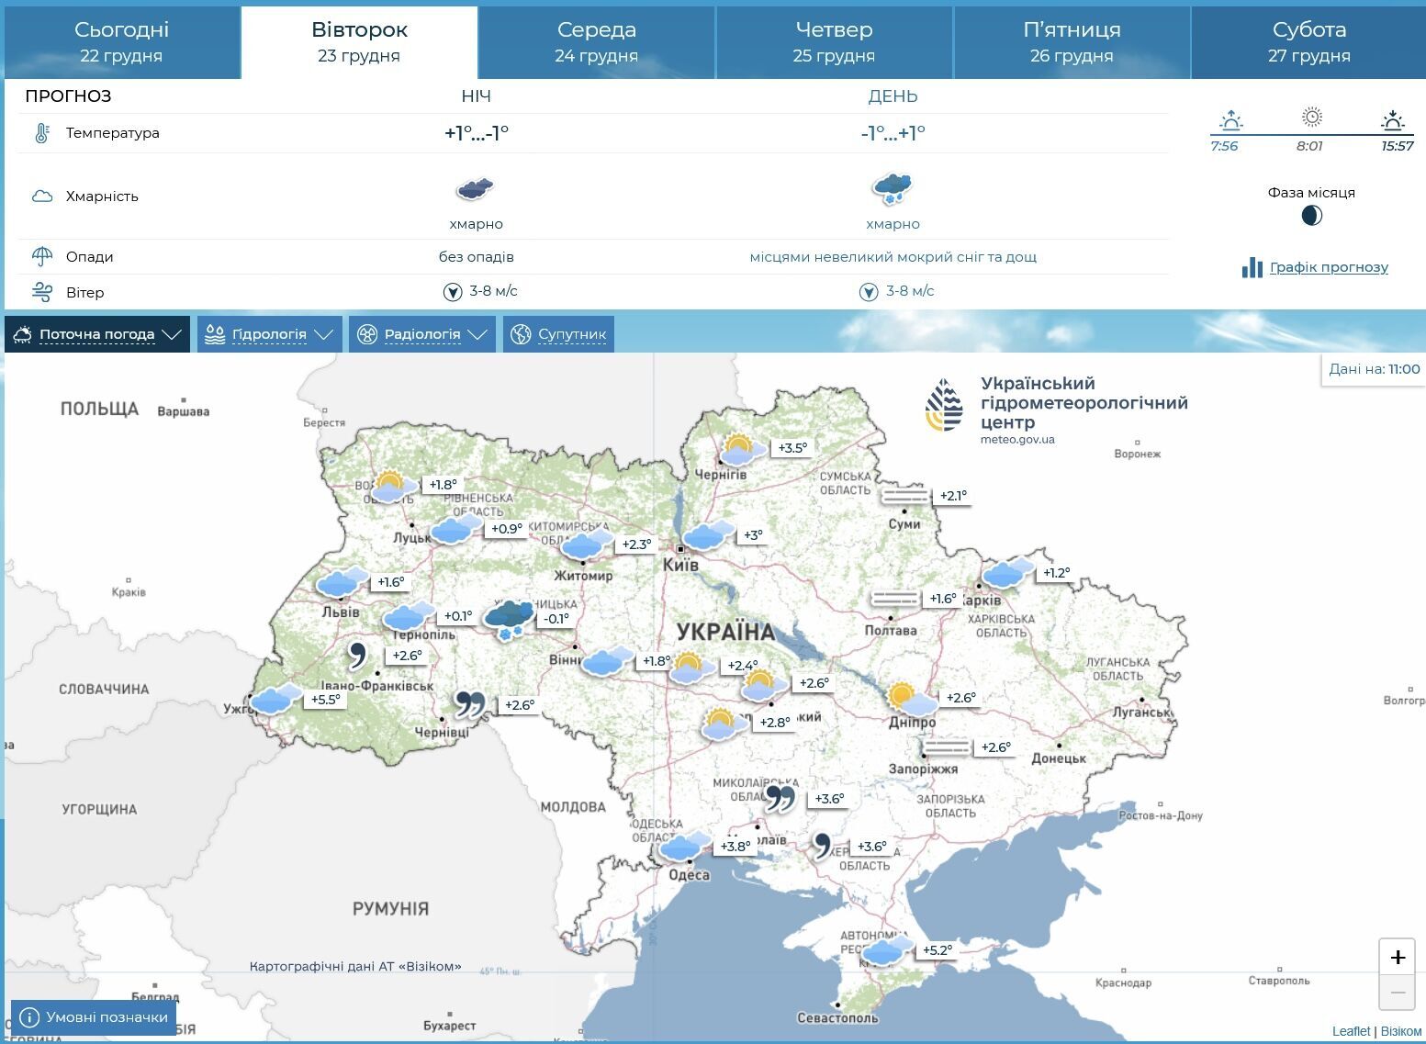Open the Leaflet attribution link
Screen dimensions: 1426x1044
pos(1350,1031)
